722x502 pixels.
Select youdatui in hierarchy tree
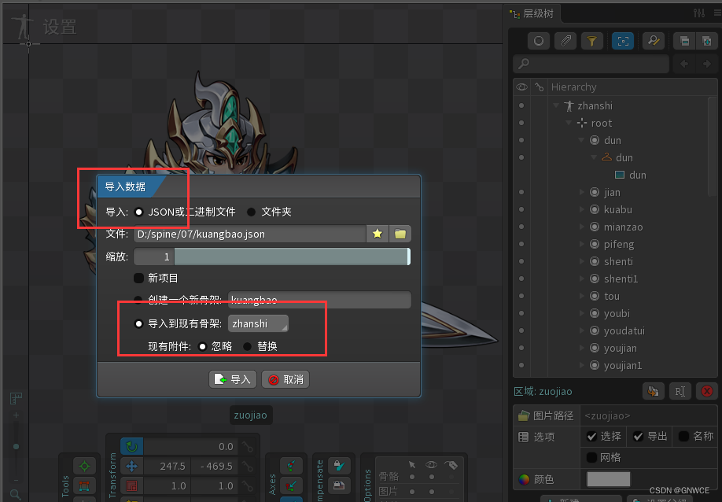tap(624, 330)
